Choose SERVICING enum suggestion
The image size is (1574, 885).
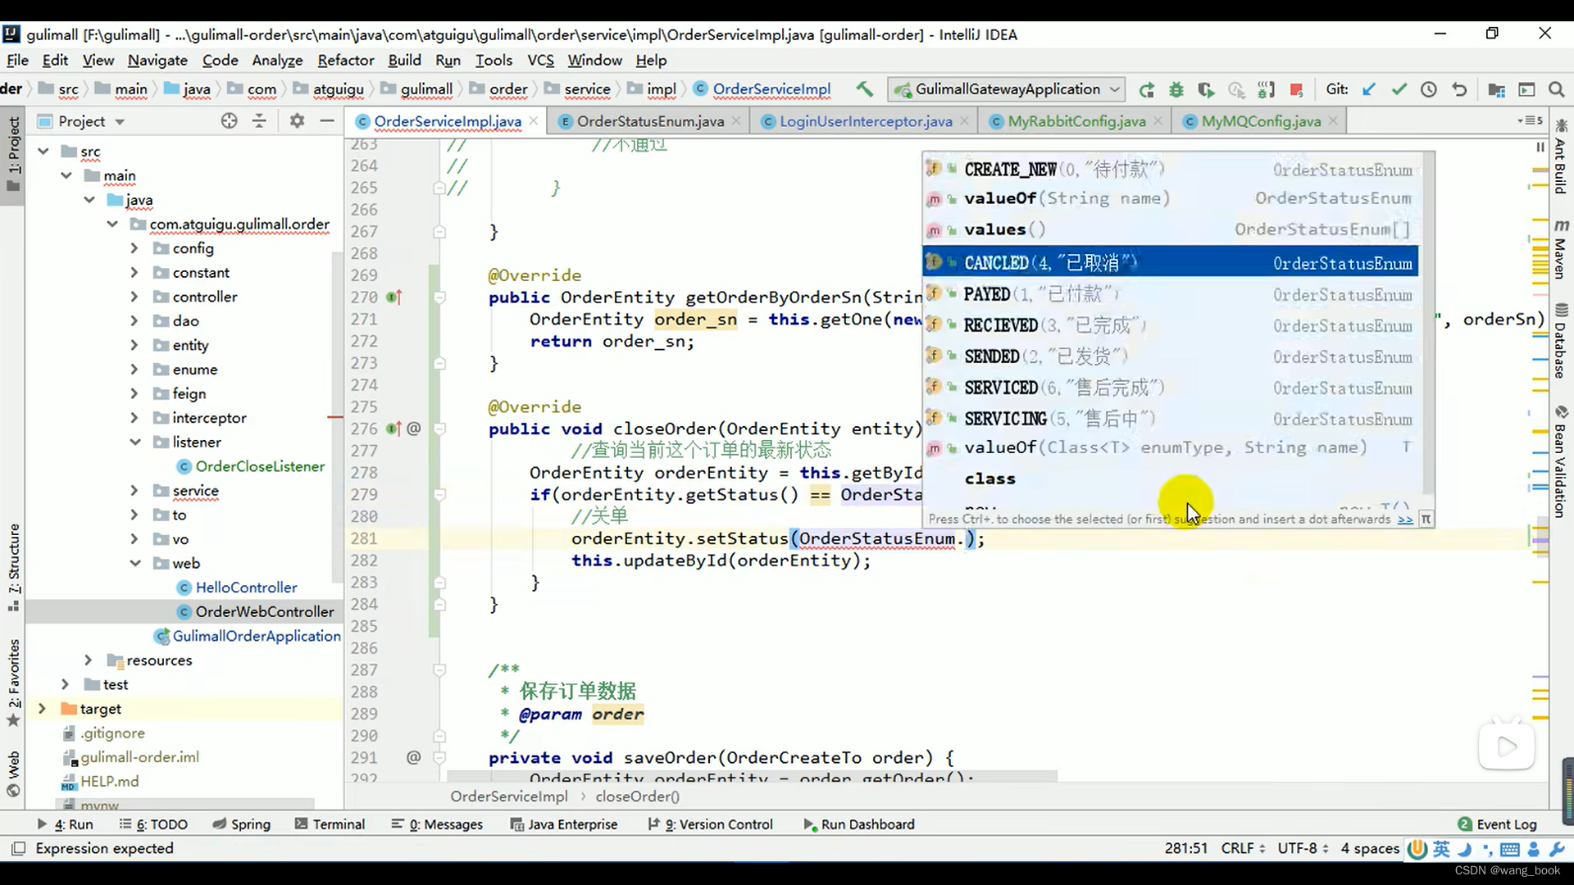(x=1170, y=419)
